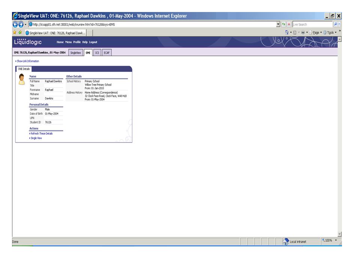360x270 pixels.
Task: Open Help in the Liquidlogic nav bar
Action: tap(85, 42)
